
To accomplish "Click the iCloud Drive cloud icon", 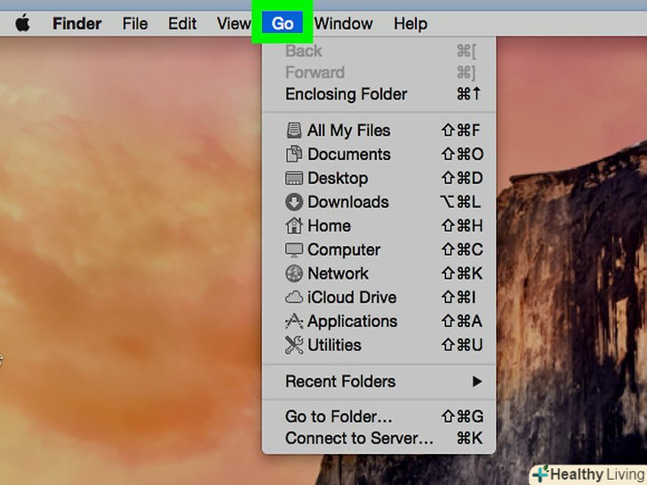I will [294, 298].
